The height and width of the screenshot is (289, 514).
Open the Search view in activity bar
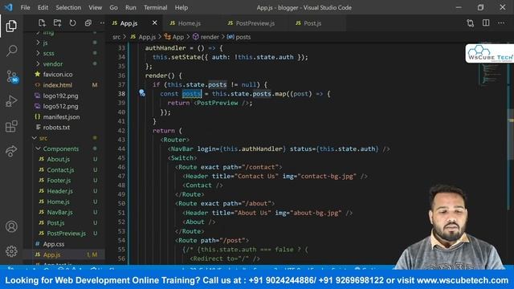click(11, 51)
